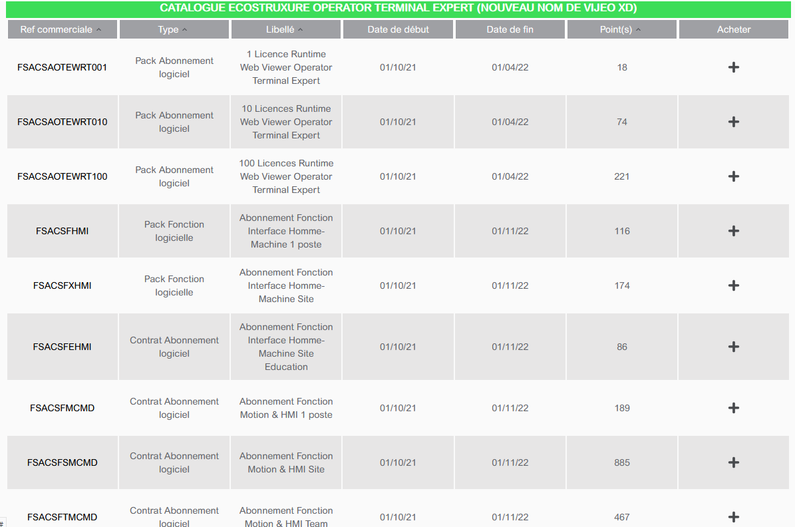Select reference FSACSFSMCMD text
The height and width of the screenshot is (527, 795).
tap(63, 462)
